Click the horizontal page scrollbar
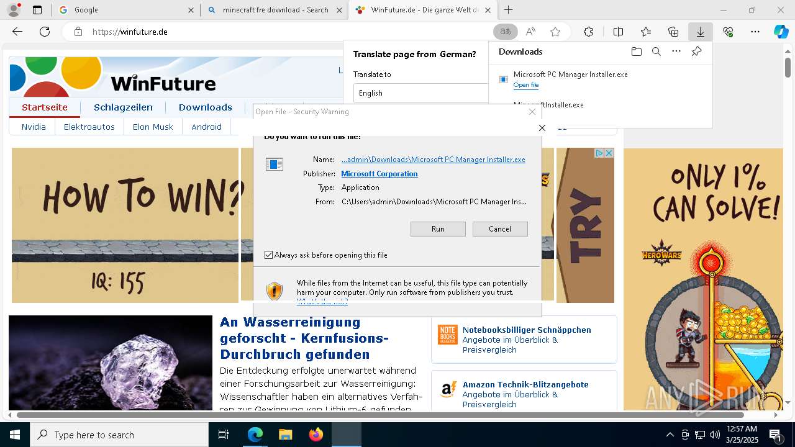Image resolution: width=795 pixels, height=447 pixels. point(380,415)
